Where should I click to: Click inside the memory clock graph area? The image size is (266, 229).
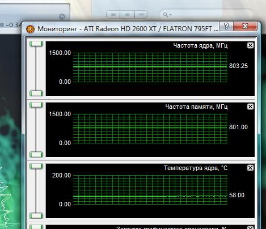[x=150, y=129]
